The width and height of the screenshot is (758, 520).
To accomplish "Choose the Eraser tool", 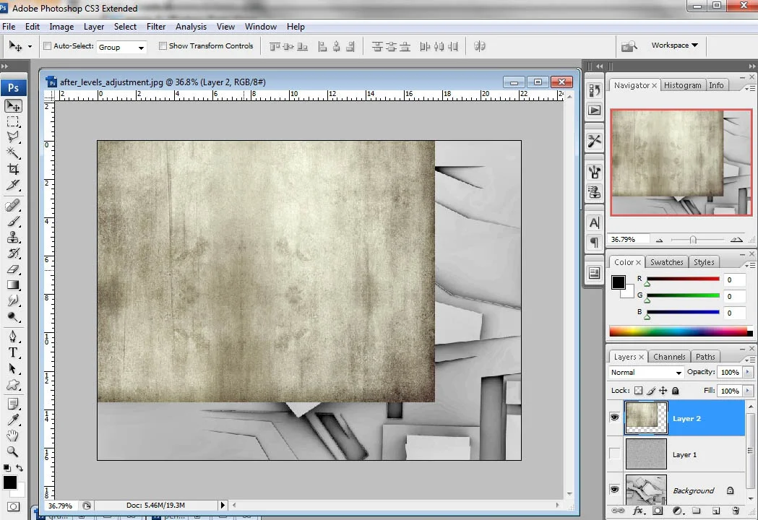I will point(13,269).
